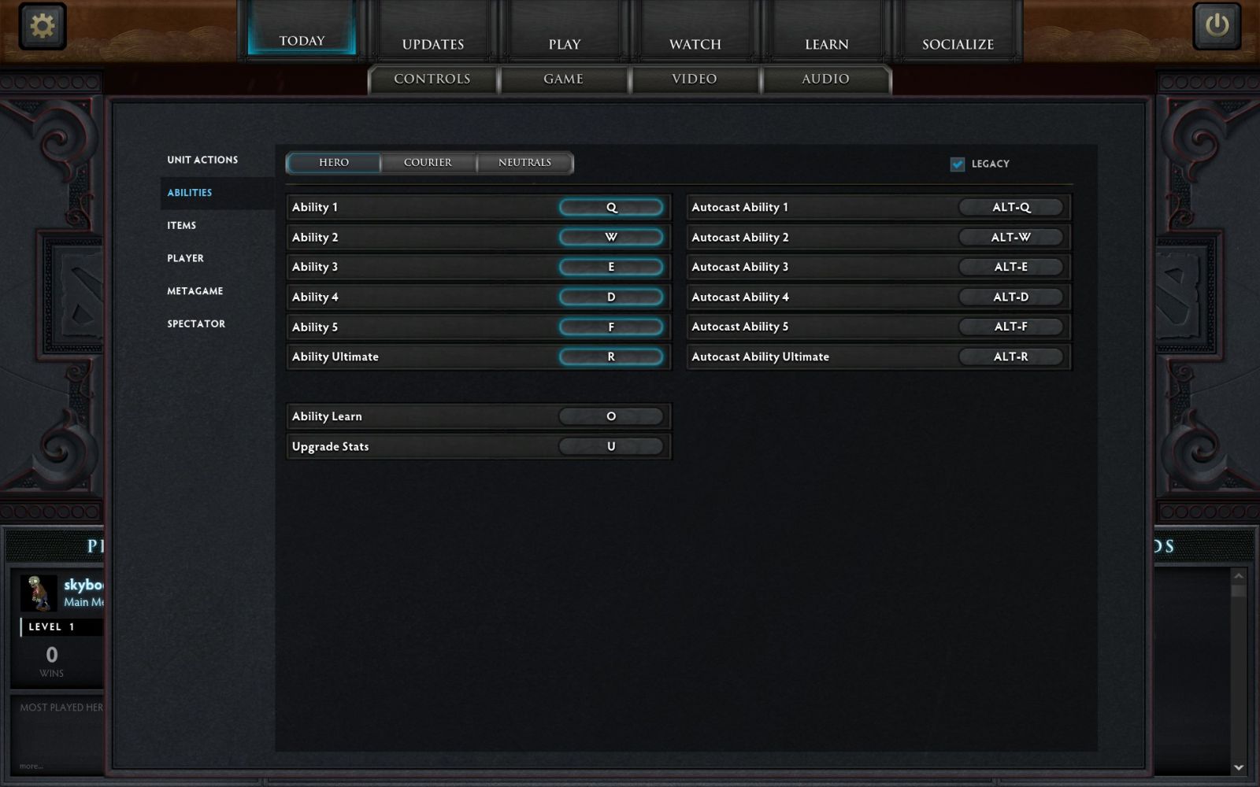
Task: Open the Audio settings tab
Action: pos(825,79)
